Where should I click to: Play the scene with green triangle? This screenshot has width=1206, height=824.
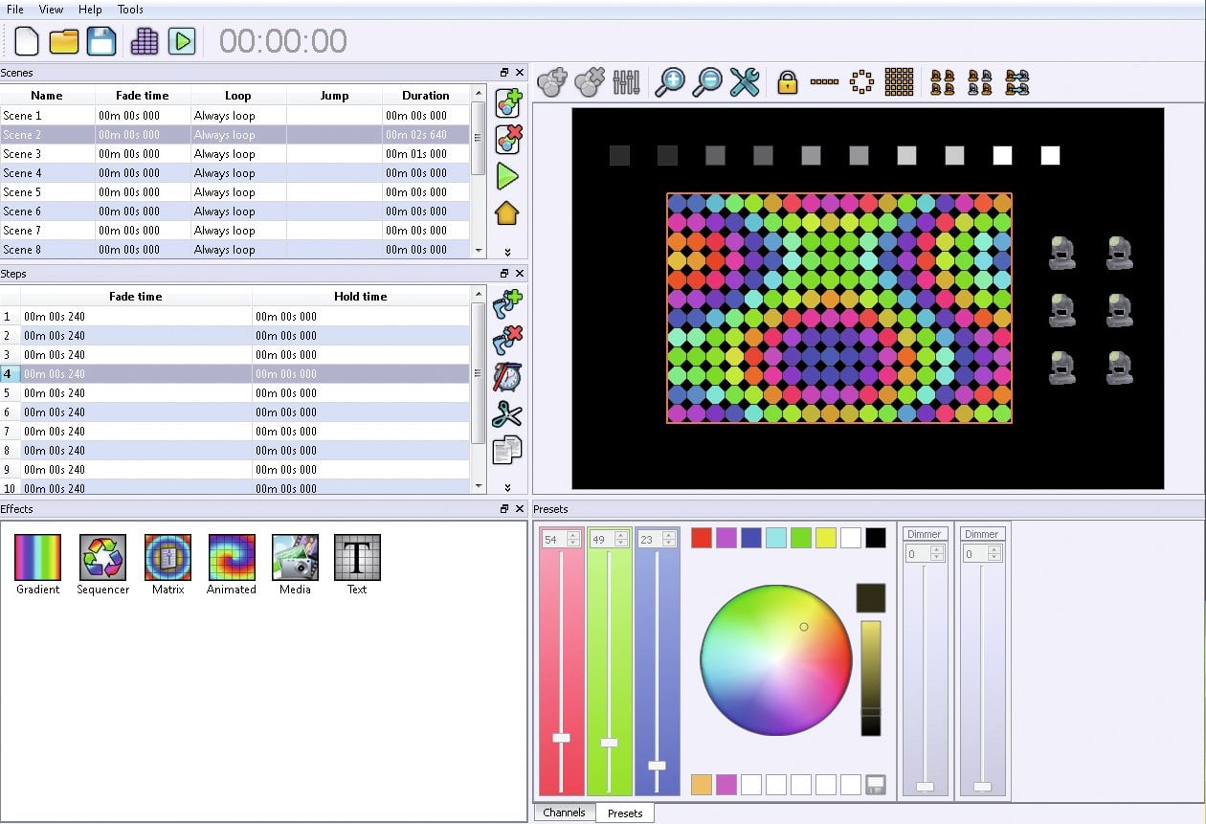coord(507,176)
